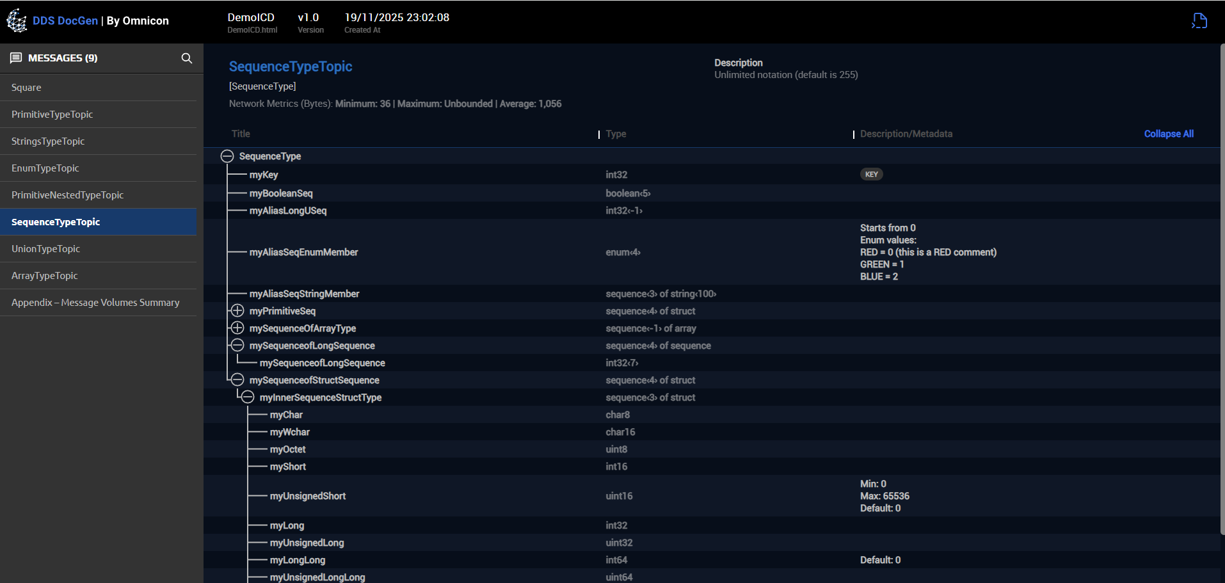
Task: Click the export document icon in header
Action: point(1199,21)
